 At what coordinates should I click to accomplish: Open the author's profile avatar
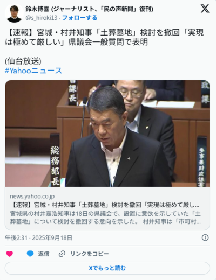pos(14,13)
